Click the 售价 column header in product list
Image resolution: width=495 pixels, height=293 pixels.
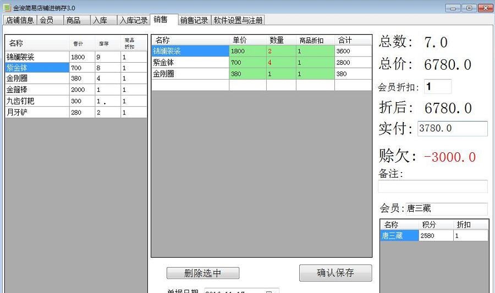click(82, 43)
